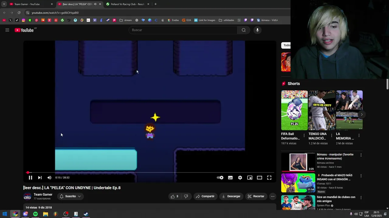The height and width of the screenshot is (218, 389).
Task: Open the Instagram bookmark icon
Action: click(x=23, y=20)
